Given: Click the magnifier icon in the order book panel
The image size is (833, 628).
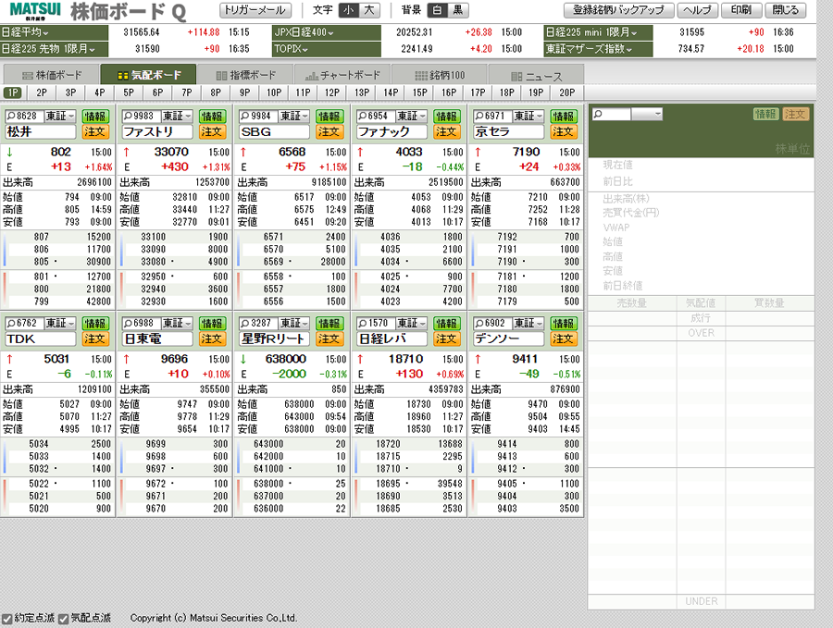Looking at the screenshot, I should pos(598,114).
